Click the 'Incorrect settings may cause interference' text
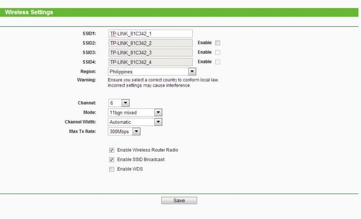The width and height of the screenshot is (361, 219). [149, 85]
